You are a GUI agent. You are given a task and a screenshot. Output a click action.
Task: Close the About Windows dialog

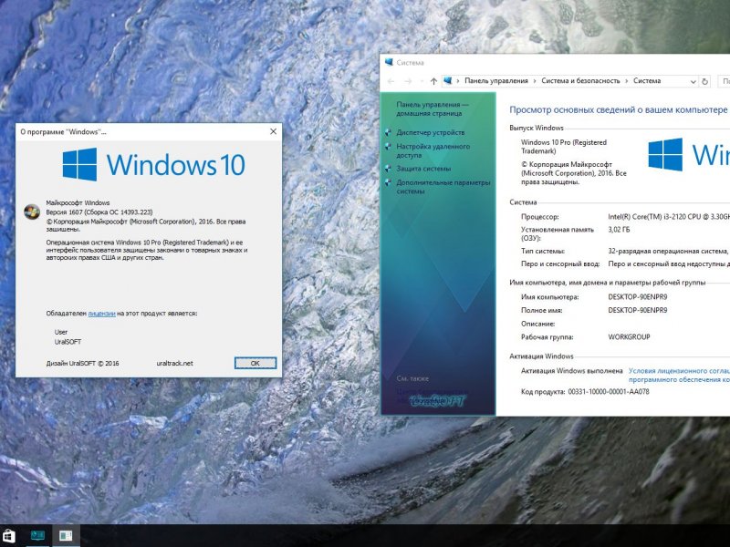point(273,131)
